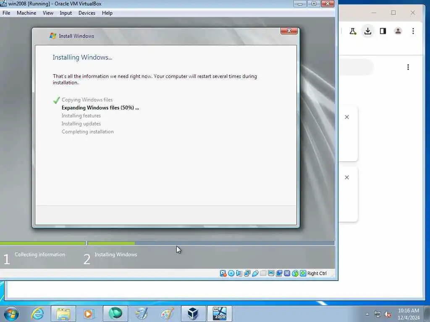Viewport: 430px width, 322px height.
Task: Open the File menu in VirtualBox
Action: [6, 13]
